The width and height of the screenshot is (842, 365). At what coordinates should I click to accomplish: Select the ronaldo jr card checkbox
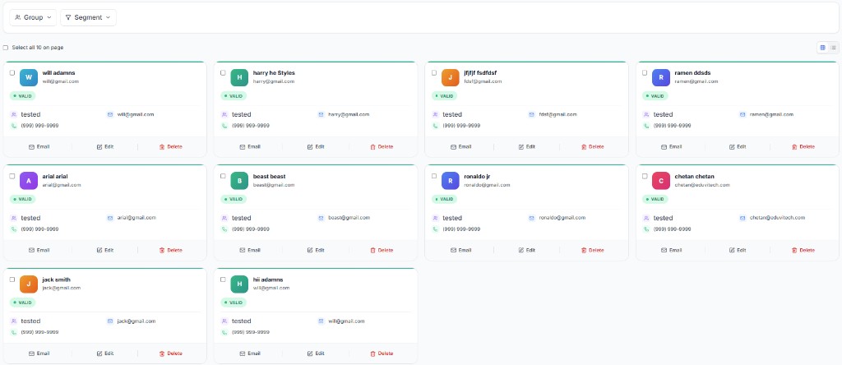(434, 176)
